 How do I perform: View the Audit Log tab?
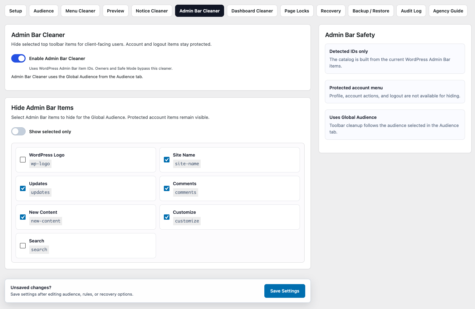[411, 11]
